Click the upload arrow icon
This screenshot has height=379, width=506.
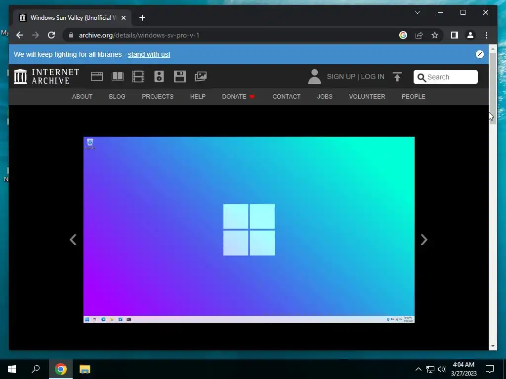point(397,76)
